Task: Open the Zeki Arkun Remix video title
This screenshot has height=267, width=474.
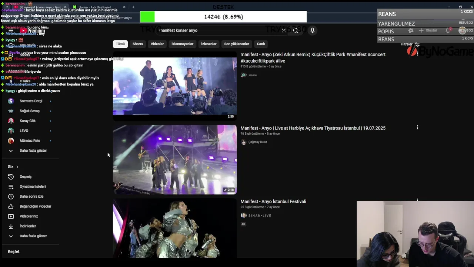Action: tap(313, 57)
